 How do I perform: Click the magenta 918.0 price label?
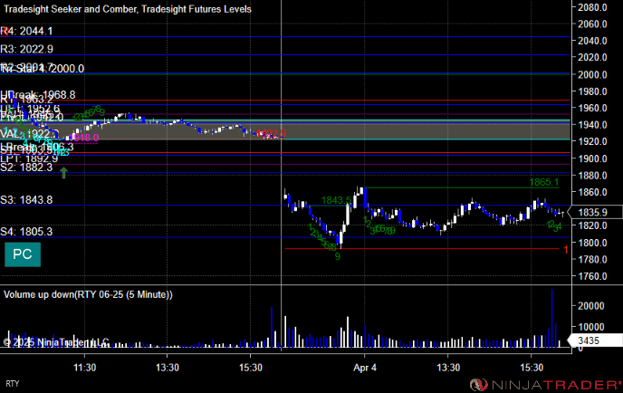click(x=84, y=138)
